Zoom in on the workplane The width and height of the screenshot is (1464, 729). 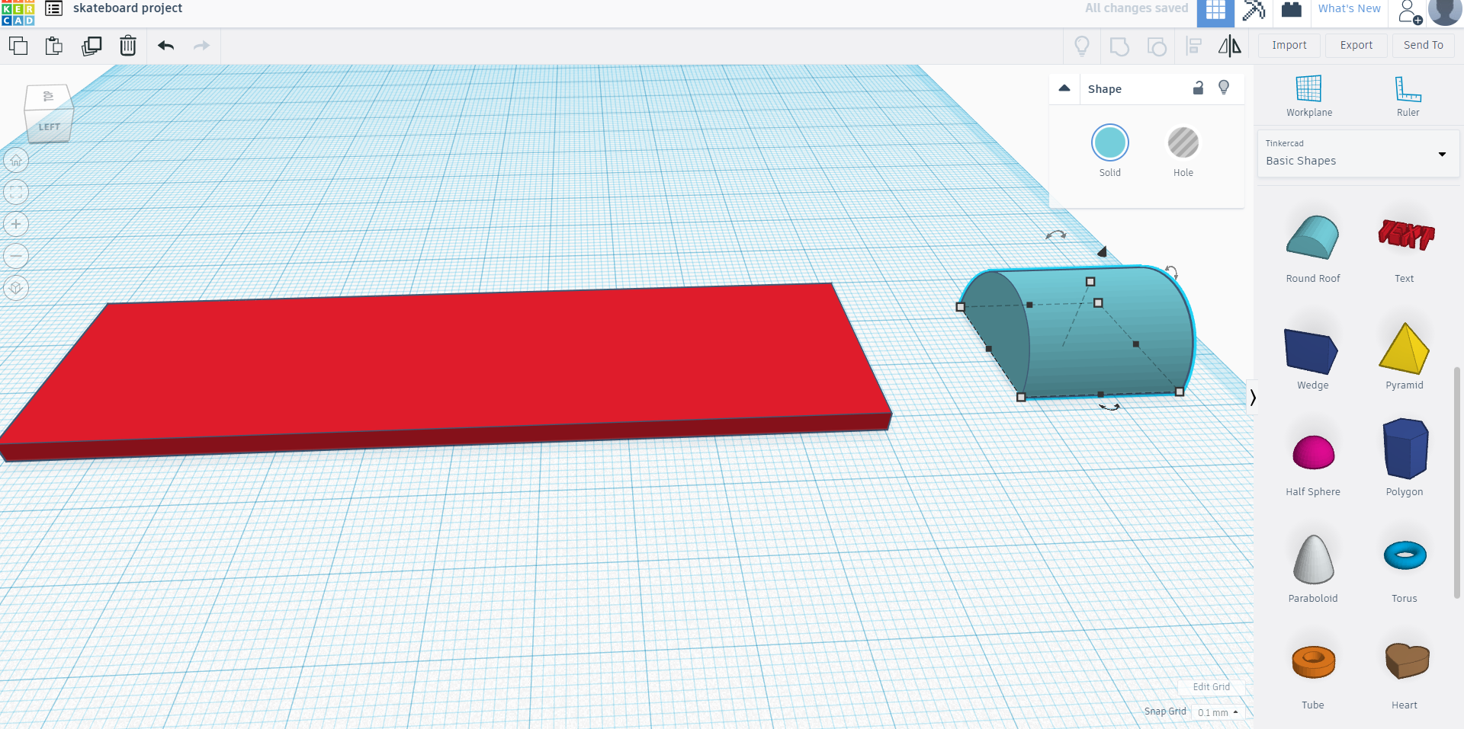16,224
